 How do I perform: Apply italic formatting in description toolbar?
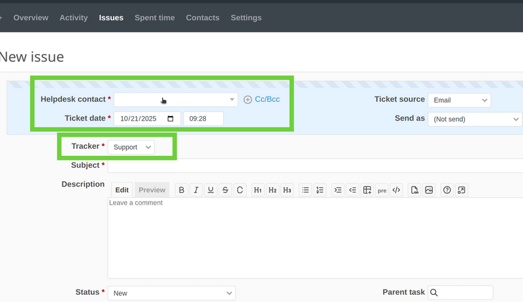point(196,190)
